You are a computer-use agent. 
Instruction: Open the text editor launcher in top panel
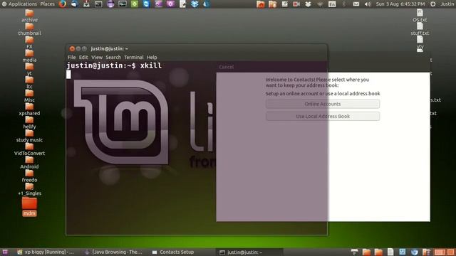pos(182,4)
